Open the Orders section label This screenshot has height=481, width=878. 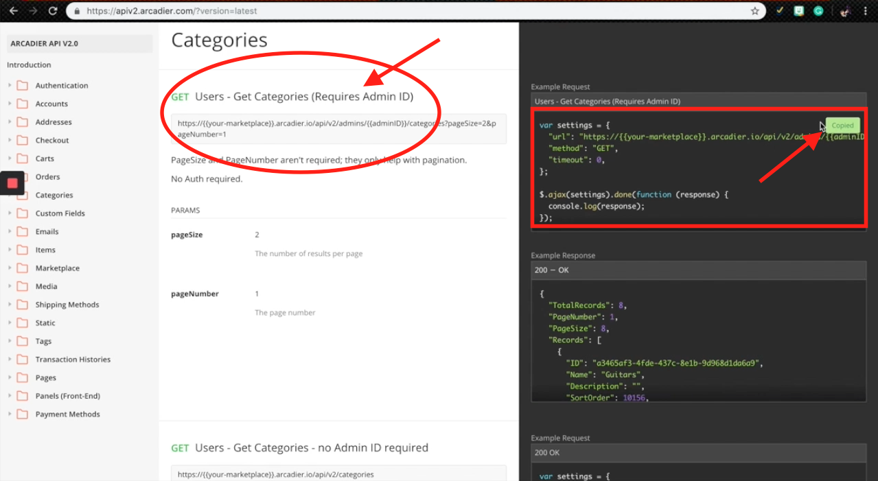point(47,177)
